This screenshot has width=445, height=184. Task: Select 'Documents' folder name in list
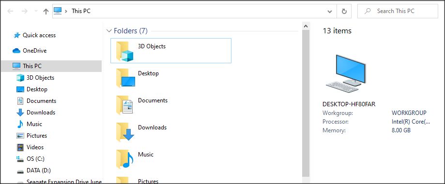point(153,100)
